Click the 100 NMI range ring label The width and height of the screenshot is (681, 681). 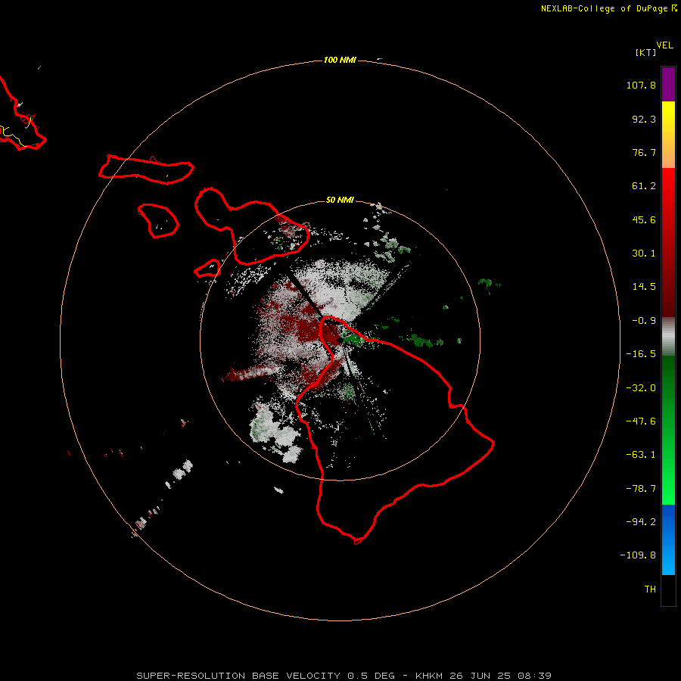[340, 60]
